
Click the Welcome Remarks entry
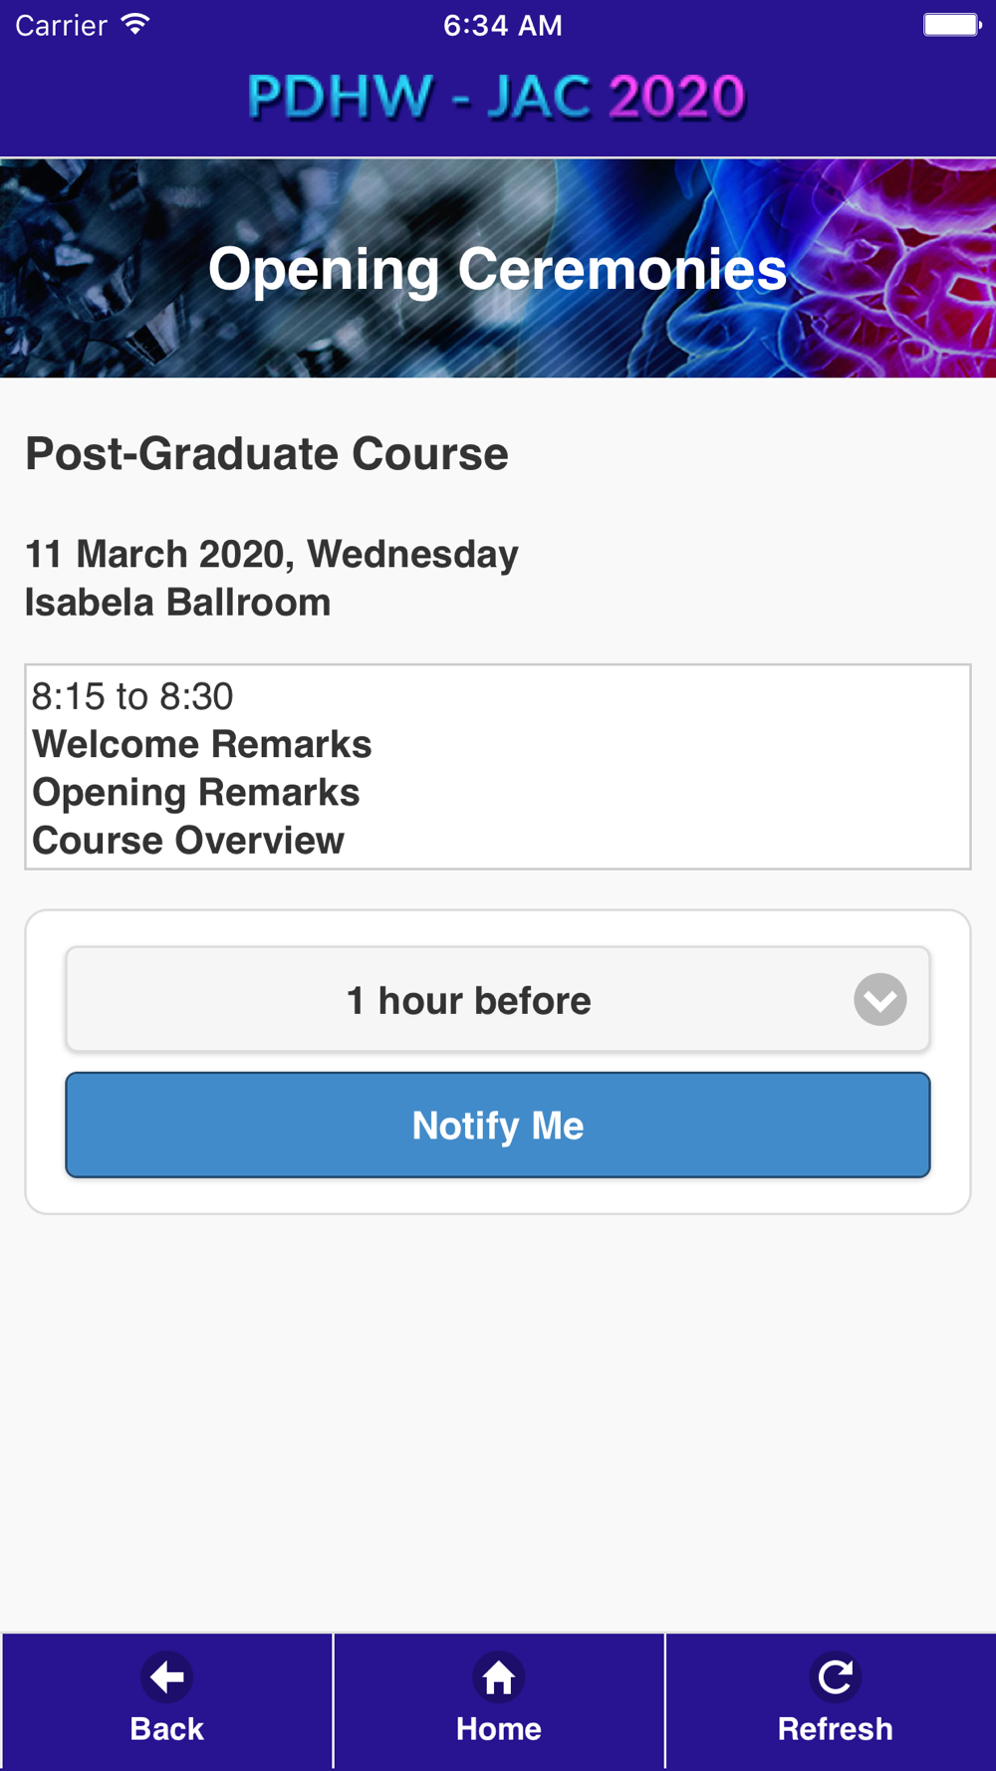point(202,744)
